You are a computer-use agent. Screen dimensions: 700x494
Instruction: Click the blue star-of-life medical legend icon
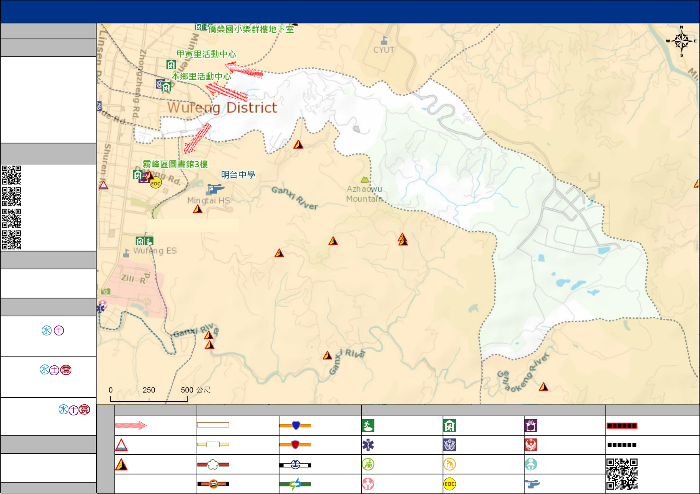pyautogui.click(x=368, y=445)
